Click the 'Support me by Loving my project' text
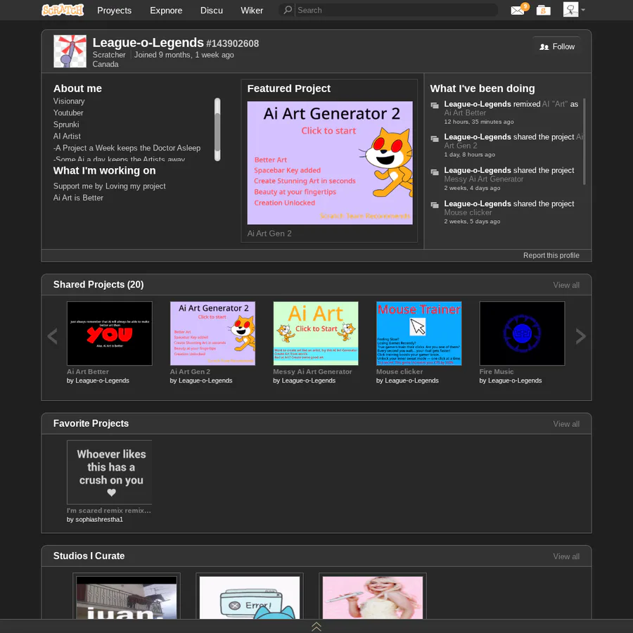The width and height of the screenshot is (633, 633). tap(110, 186)
